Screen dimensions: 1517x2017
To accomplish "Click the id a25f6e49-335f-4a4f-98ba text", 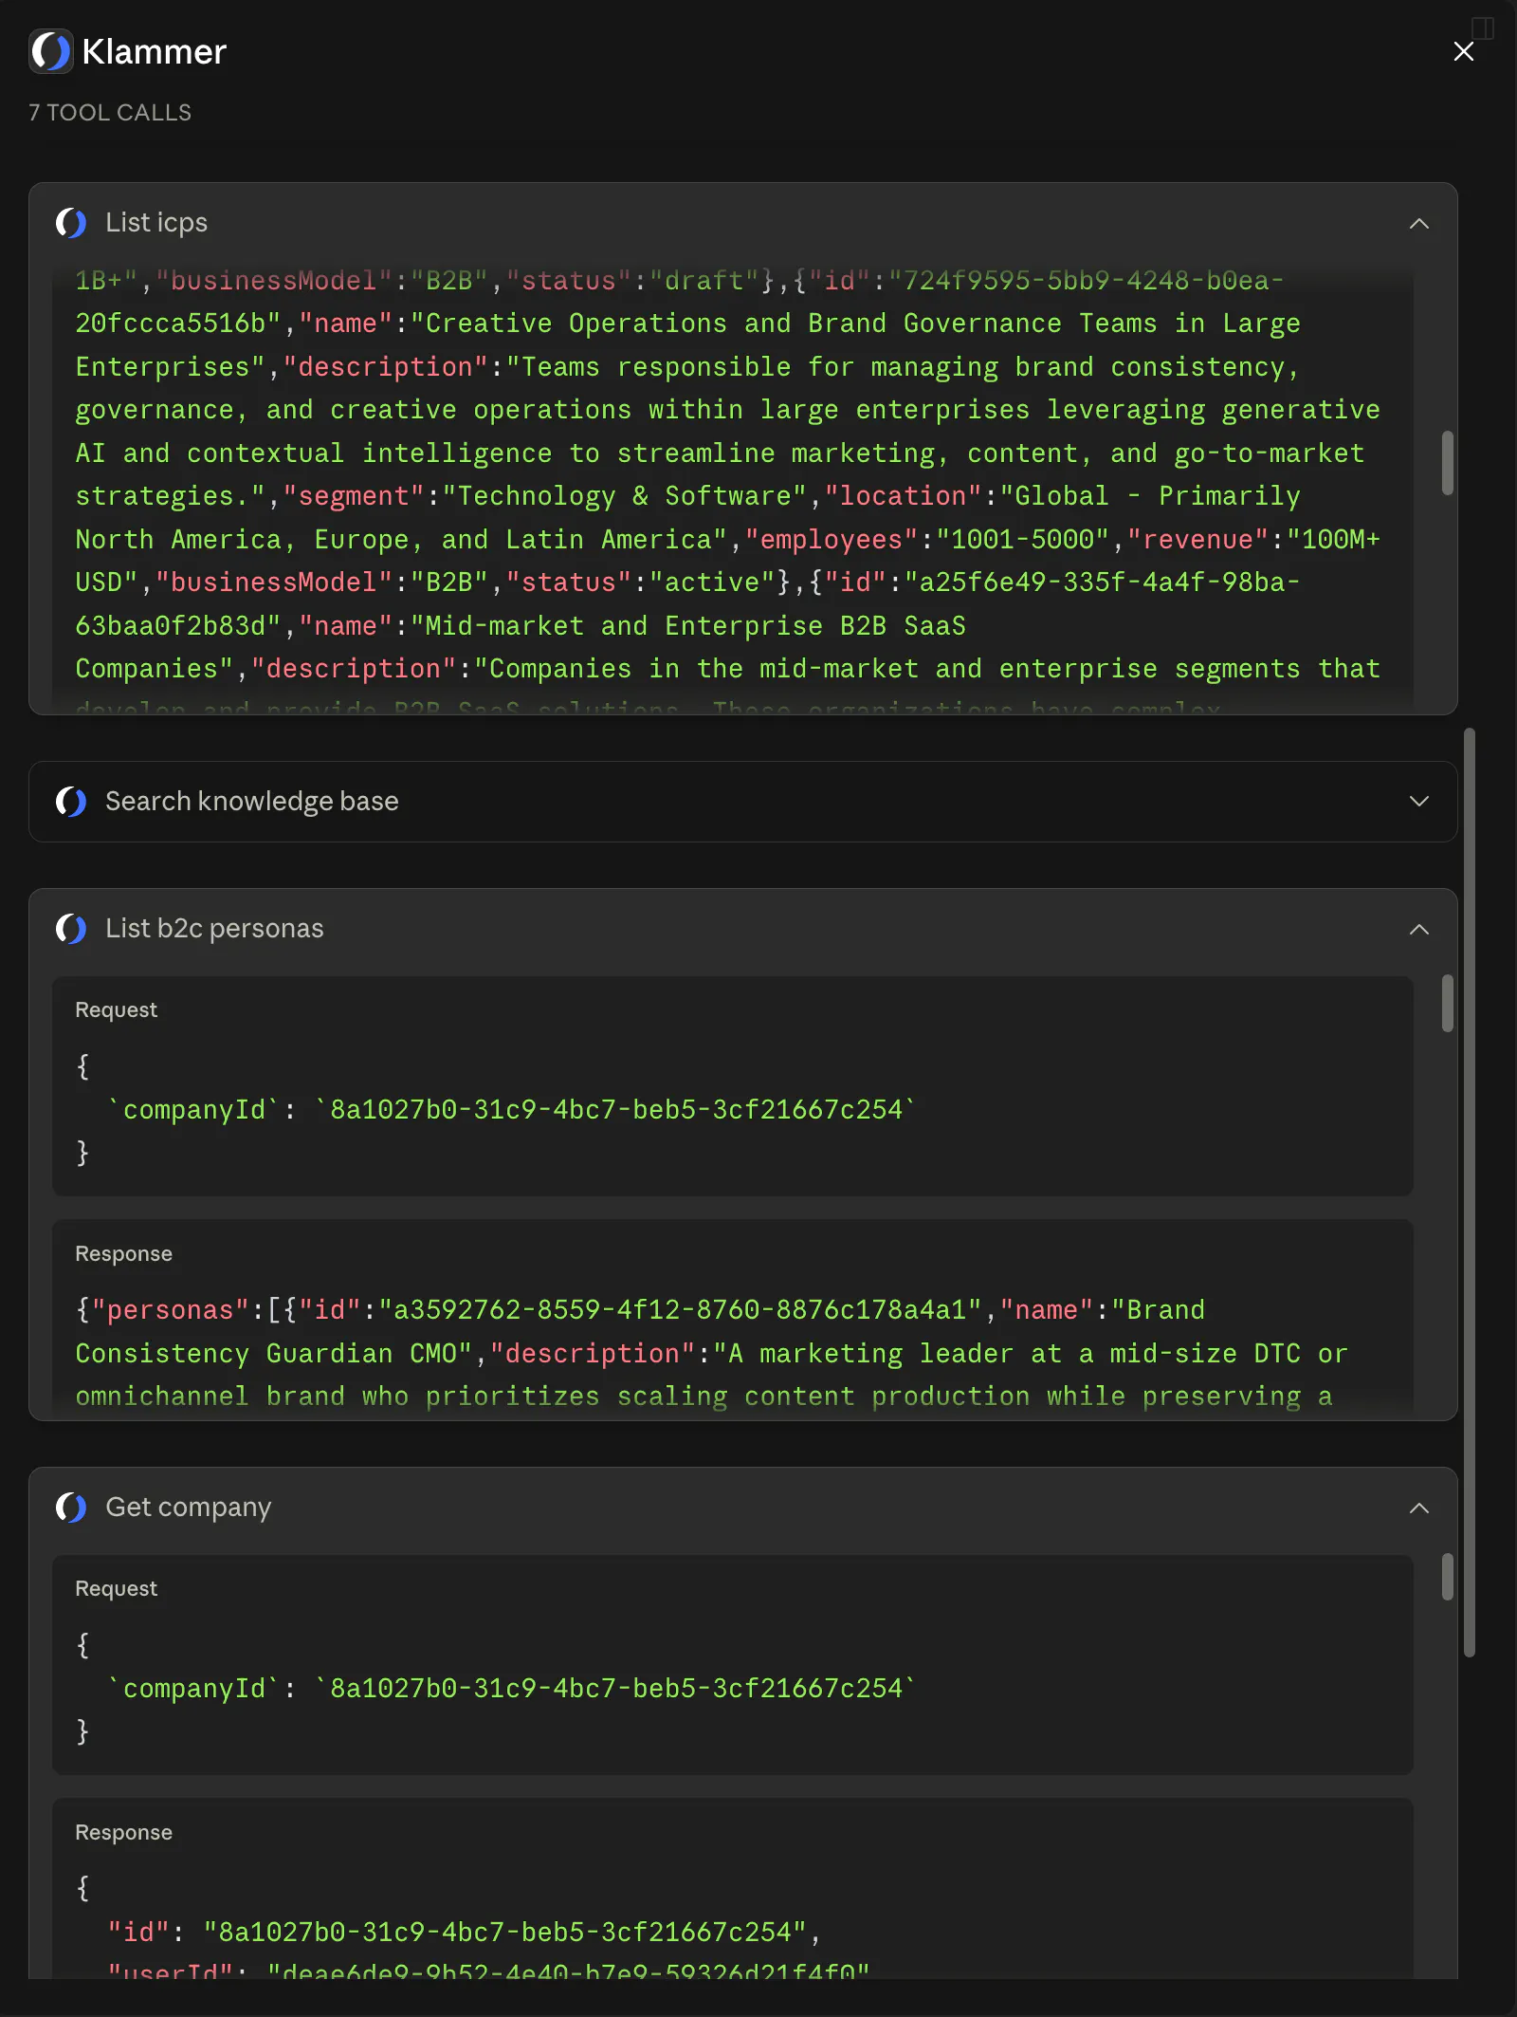I will tap(1102, 583).
